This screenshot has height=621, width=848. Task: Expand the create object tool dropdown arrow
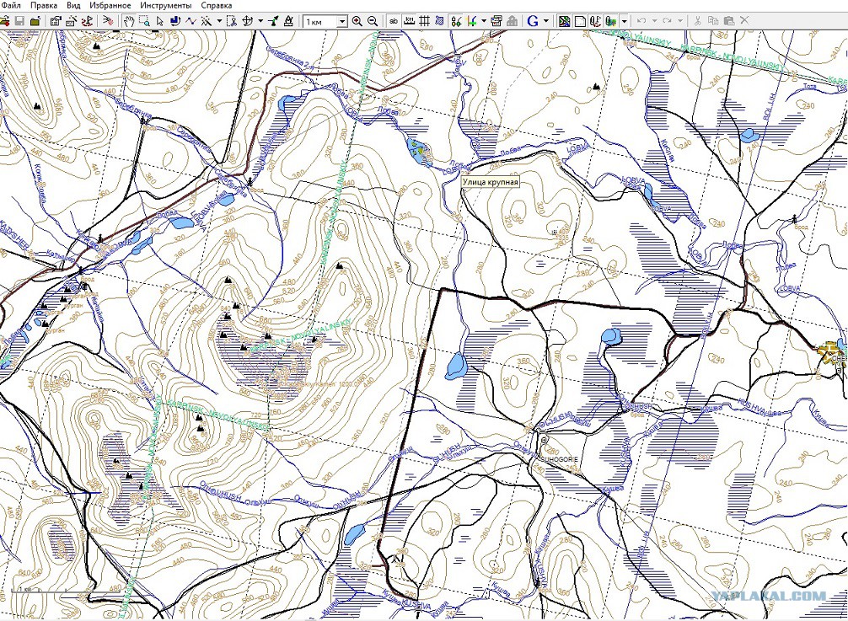219,21
